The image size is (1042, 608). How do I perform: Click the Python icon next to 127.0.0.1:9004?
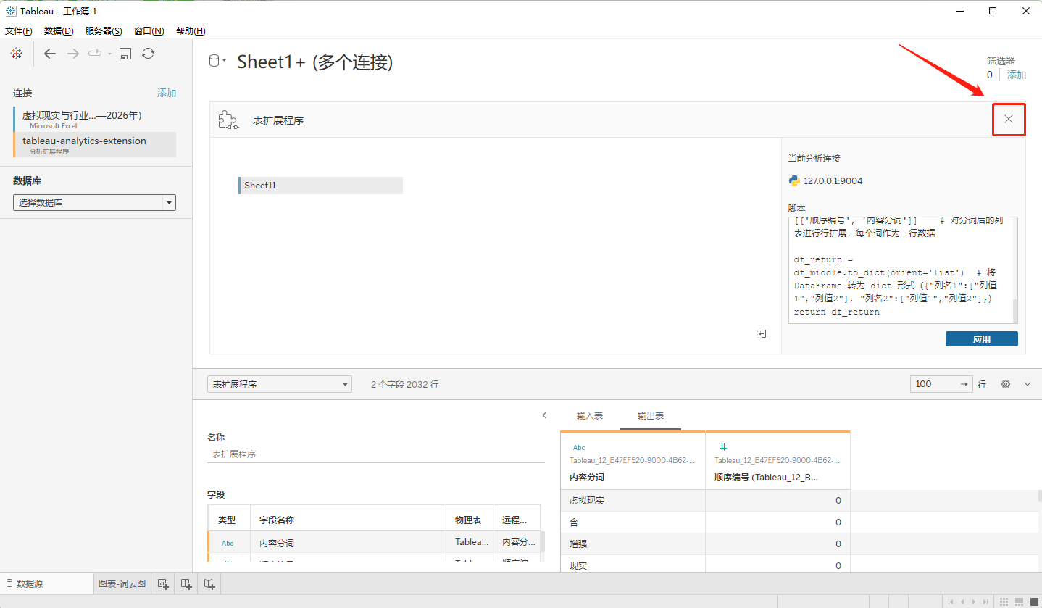pyautogui.click(x=794, y=181)
